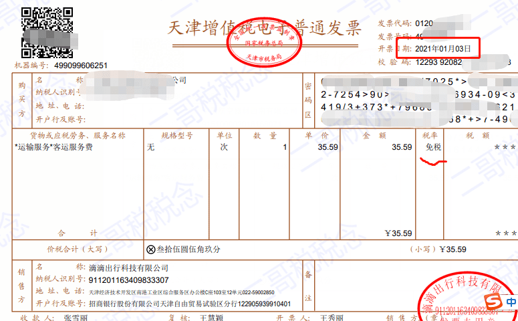Click seller name 滴滴出行科技有限公司 in 销售方 section
This screenshot has width=518, height=321.
pyautogui.click(x=132, y=268)
